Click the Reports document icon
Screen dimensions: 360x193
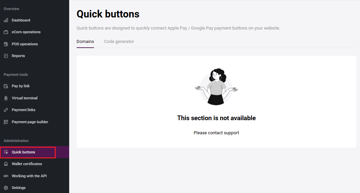click(6, 56)
